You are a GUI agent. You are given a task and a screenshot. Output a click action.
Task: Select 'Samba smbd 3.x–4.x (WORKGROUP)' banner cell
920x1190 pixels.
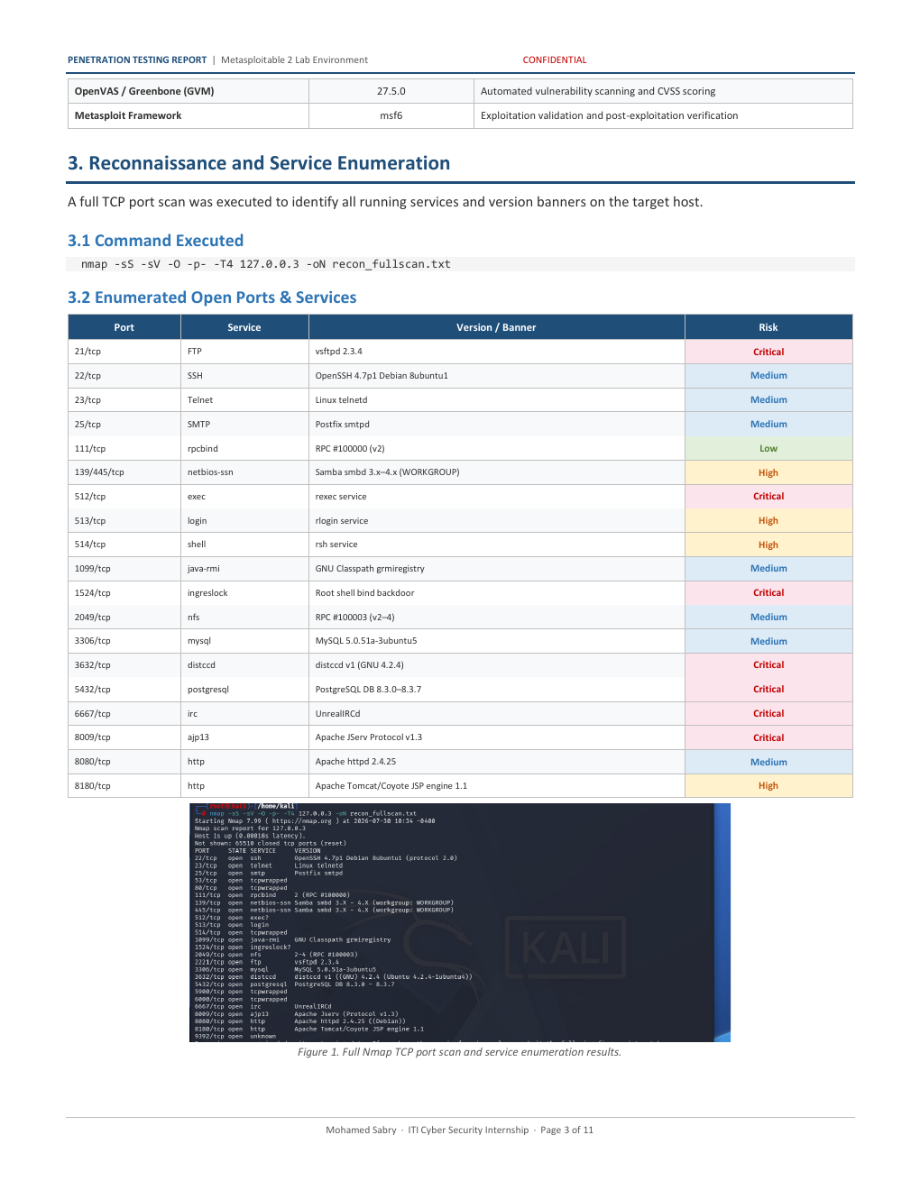point(497,472)
